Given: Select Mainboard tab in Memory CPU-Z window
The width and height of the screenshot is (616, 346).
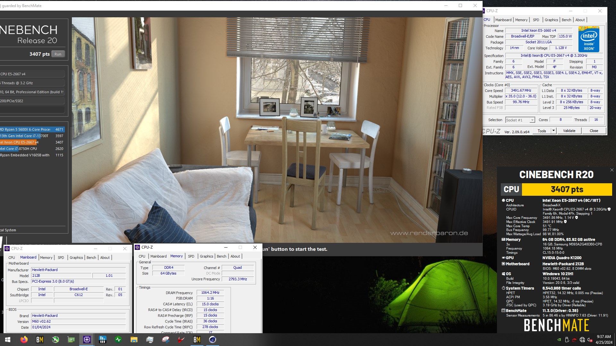Looking at the screenshot, I should [158, 256].
